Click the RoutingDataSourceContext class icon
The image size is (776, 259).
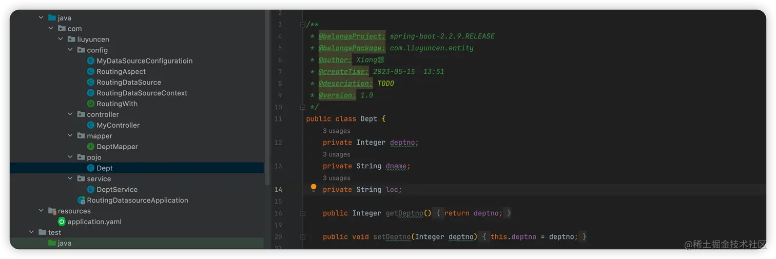pyautogui.click(x=91, y=93)
